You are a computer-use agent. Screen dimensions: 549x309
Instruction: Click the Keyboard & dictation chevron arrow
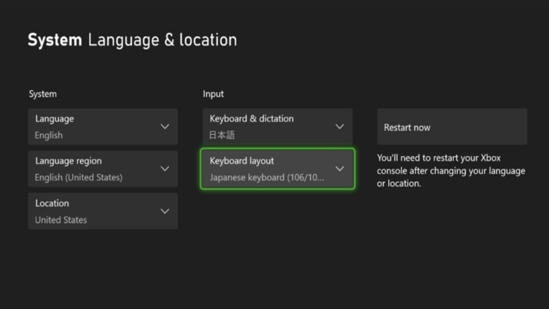[x=339, y=127]
